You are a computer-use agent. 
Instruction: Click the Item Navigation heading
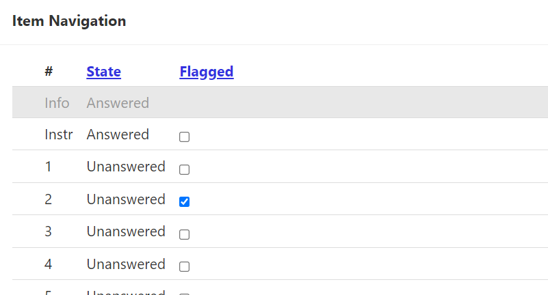[69, 21]
